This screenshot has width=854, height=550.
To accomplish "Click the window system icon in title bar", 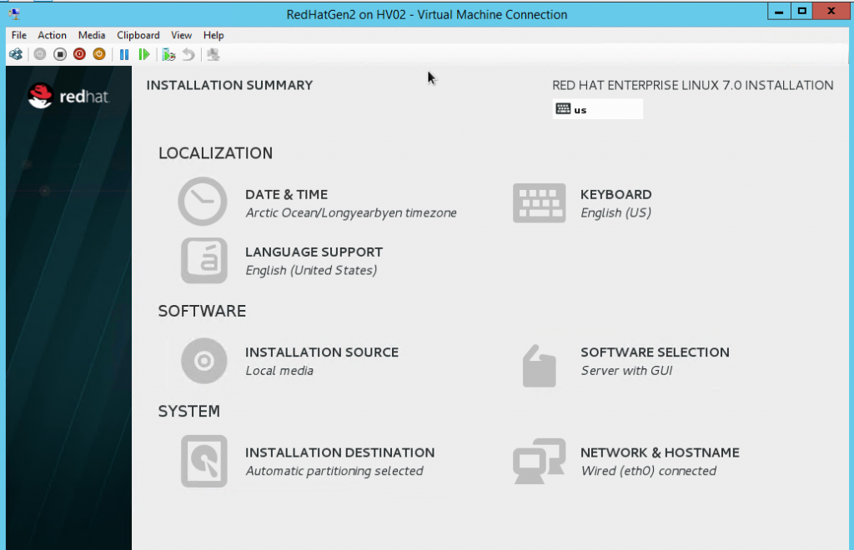I will tap(15, 14).
